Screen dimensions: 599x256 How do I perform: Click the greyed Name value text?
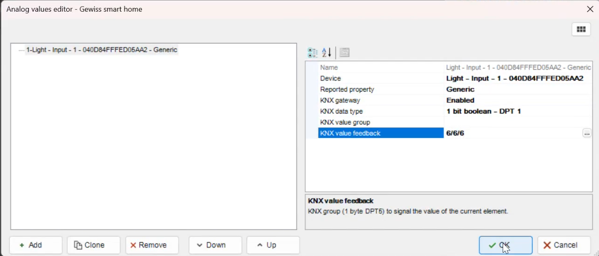[518, 67]
